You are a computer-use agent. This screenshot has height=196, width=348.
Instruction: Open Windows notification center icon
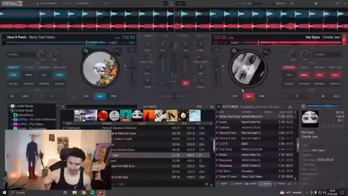(x=342, y=192)
